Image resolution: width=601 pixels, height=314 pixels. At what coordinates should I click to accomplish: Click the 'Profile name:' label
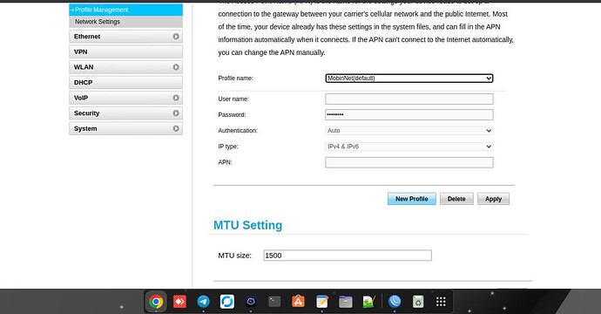click(x=236, y=78)
